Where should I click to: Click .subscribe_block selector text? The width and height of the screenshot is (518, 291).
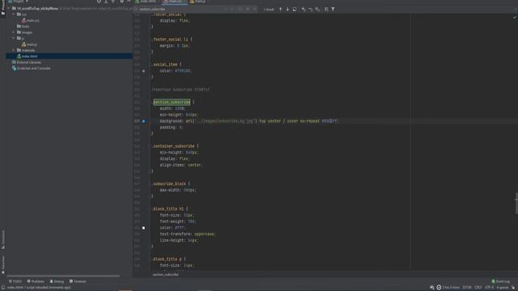169,183
